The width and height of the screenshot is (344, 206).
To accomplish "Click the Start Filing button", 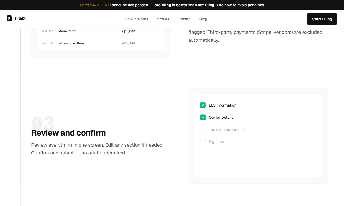I will [x=322, y=19].
